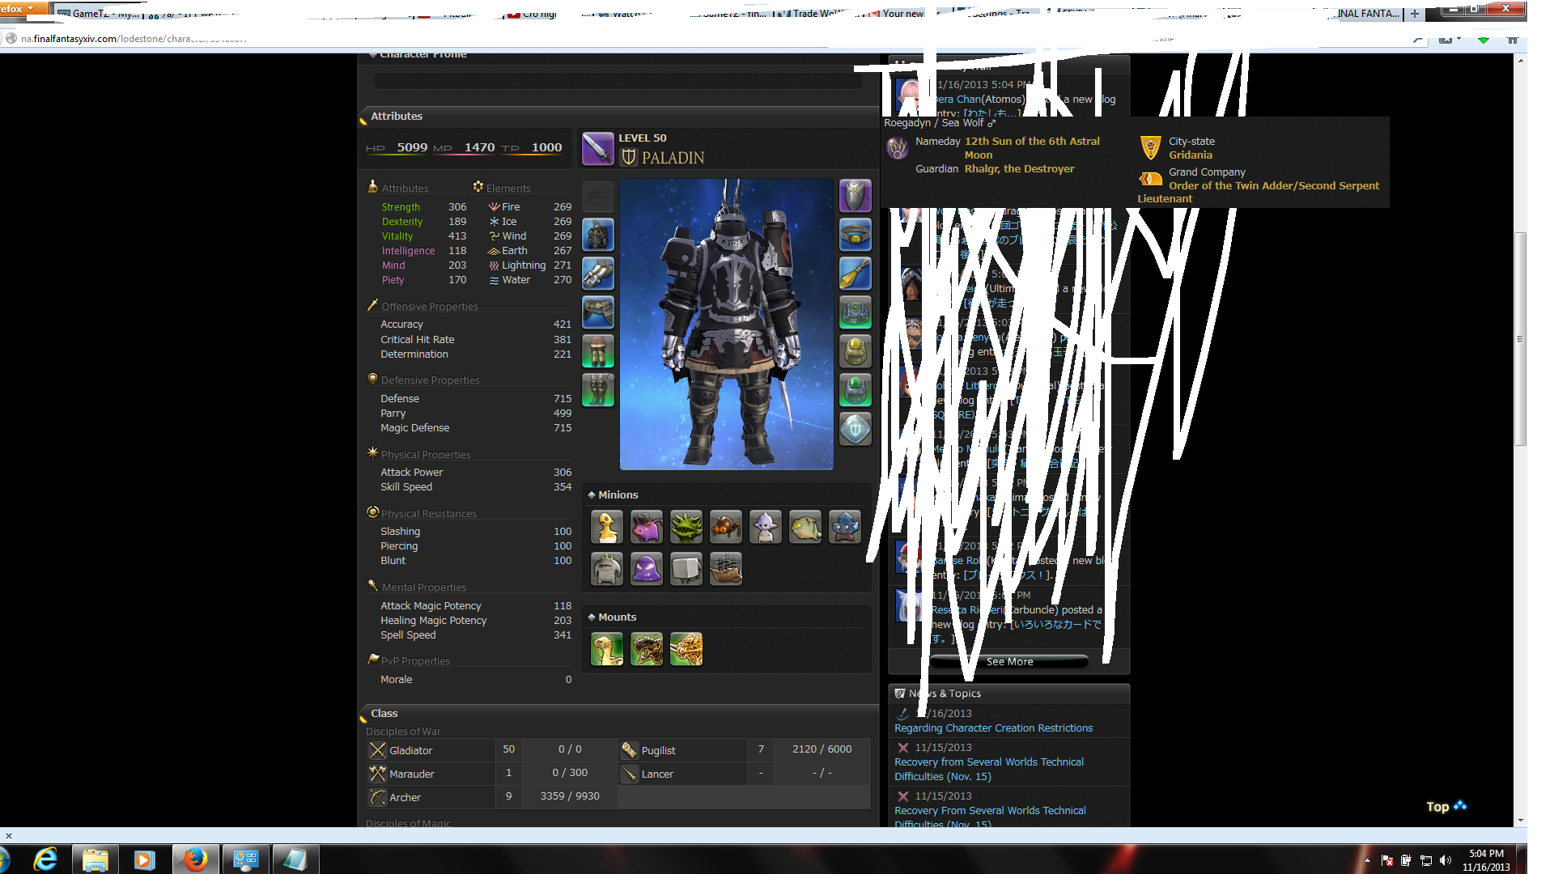Click the Magic Defense stat row
Screen dimensions: 1554x874
(x=476, y=427)
